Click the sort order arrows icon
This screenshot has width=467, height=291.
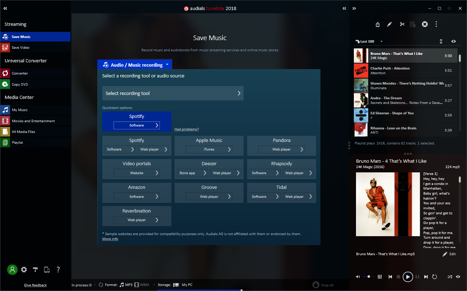click(x=441, y=42)
